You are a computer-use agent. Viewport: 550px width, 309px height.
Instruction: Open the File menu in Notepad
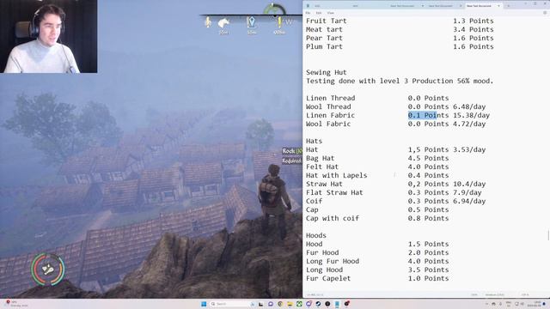click(x=308, y=13)
